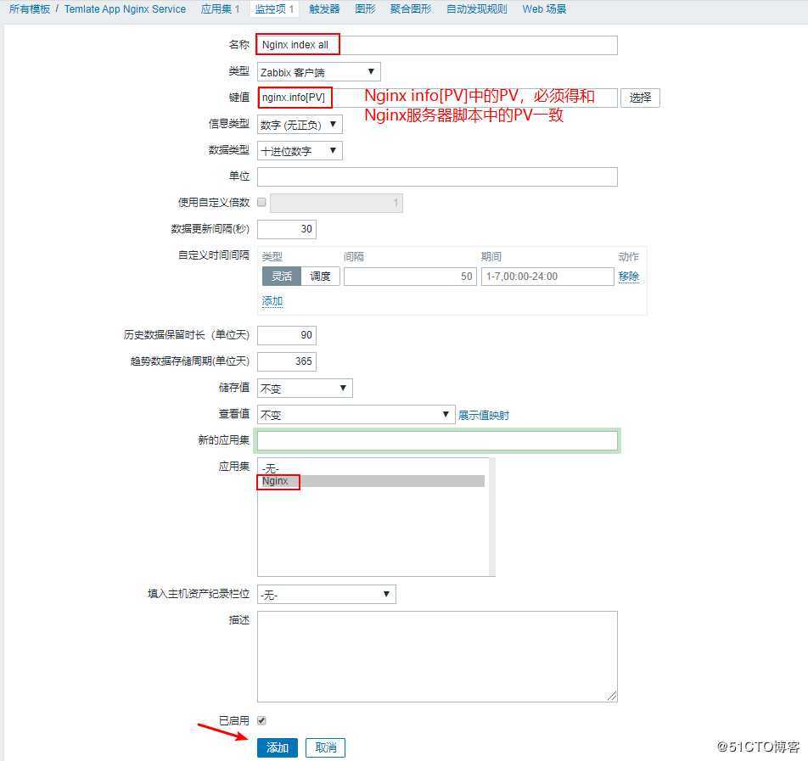Open the 储存值 dropdown
The width and height of the screenshot is (808, 761).
[x=304, y=388]
